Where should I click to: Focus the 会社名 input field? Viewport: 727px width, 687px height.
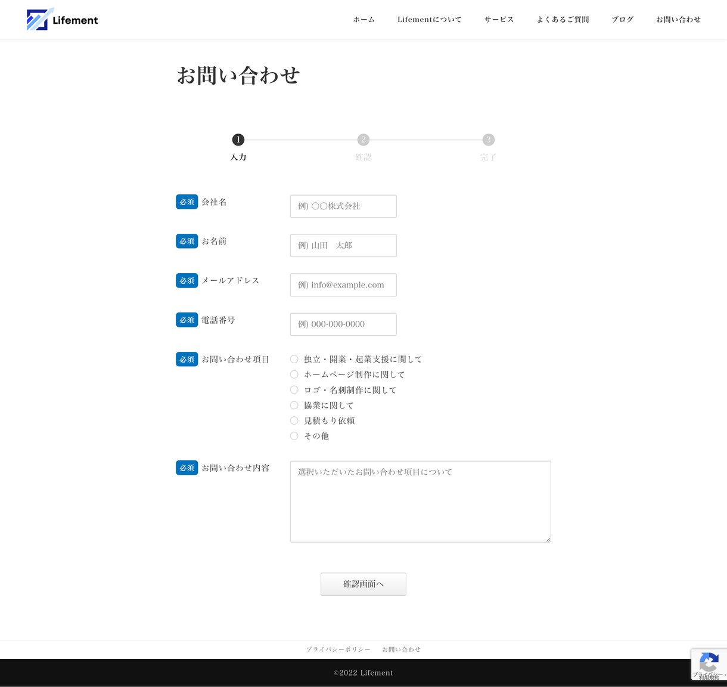click(343, 206)
